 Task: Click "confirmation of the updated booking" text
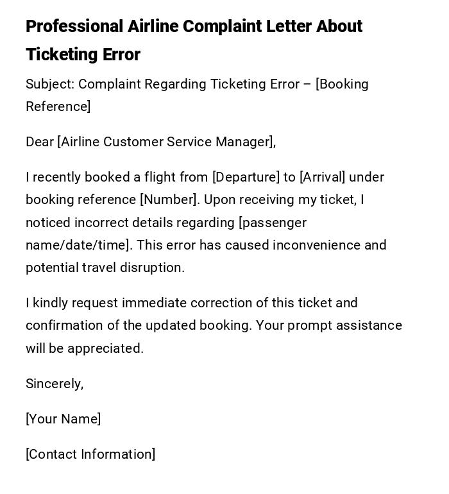click(x=138, y=325)
